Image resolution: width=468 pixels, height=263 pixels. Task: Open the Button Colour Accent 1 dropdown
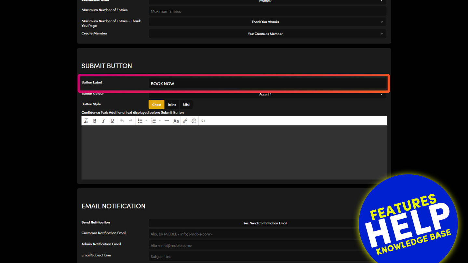tap(267, 94)
